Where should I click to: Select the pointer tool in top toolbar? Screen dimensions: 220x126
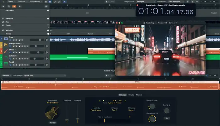coord(106,2)
